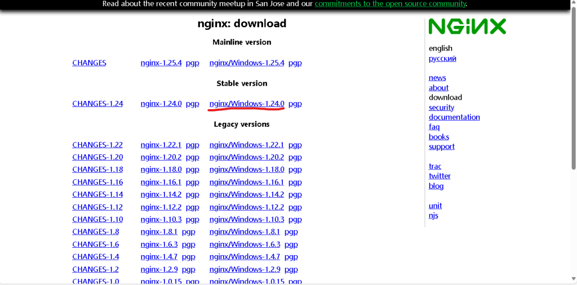Open the twitter link in sidebar
The image size is (577, 285).
(x=440, y=176)
